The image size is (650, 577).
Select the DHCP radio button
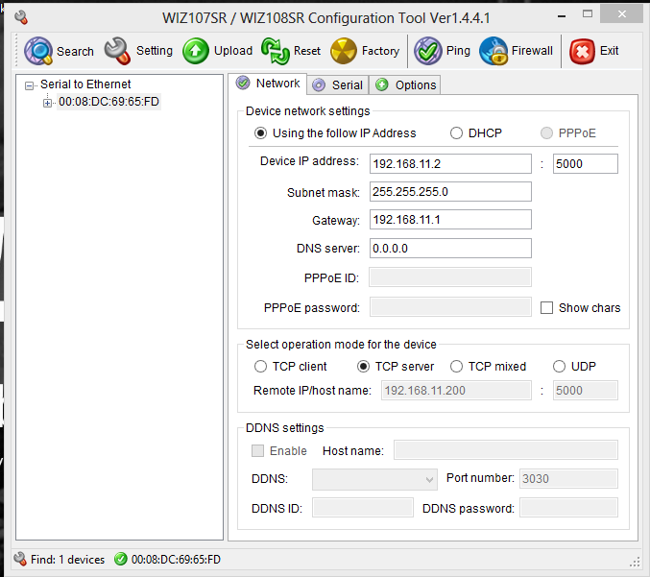point(456,133)
